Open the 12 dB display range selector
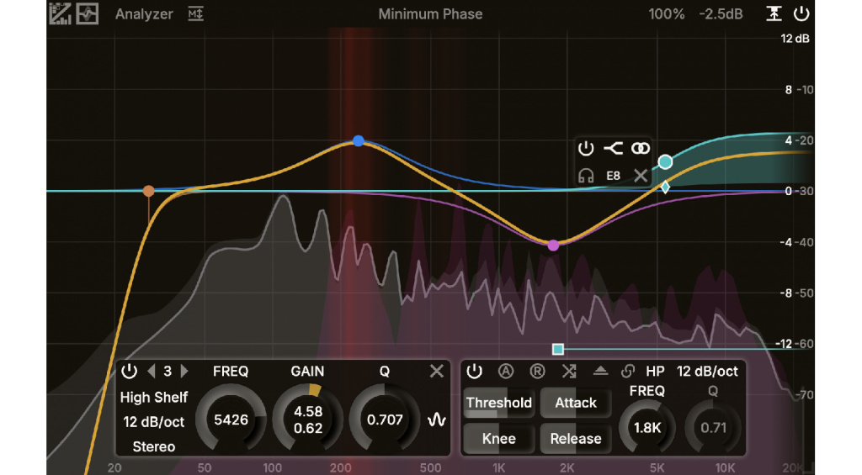The image size is (862, 475). (795, 39)
